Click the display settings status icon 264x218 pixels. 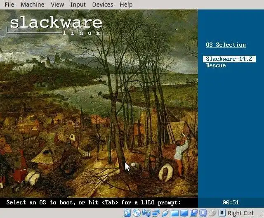pos(184,213)
